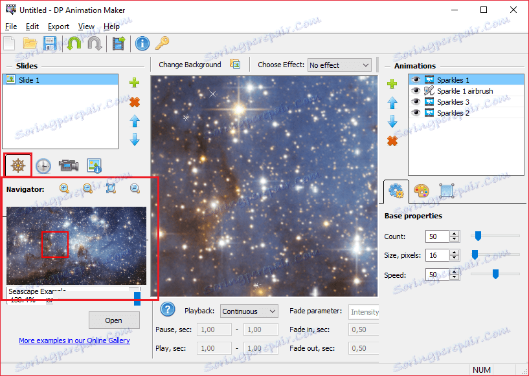Click Navigator thumbnail preview image
Viewport: 529px width, 376px height.
[x=76, y=245]
